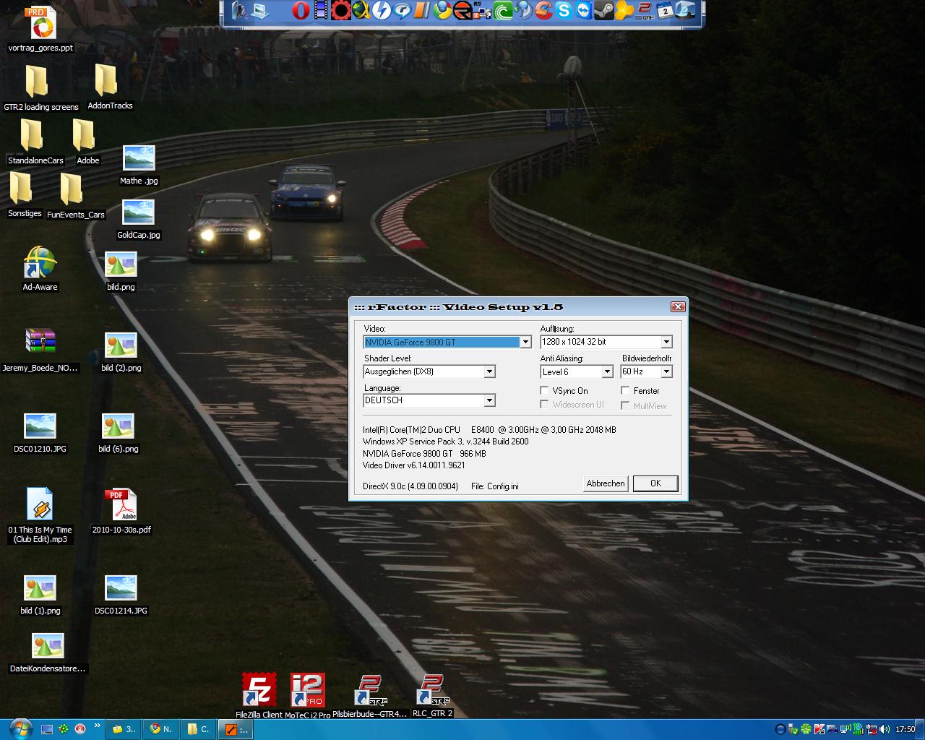
Task: Tick the Fenster checkbox
Action: (626, 391)
